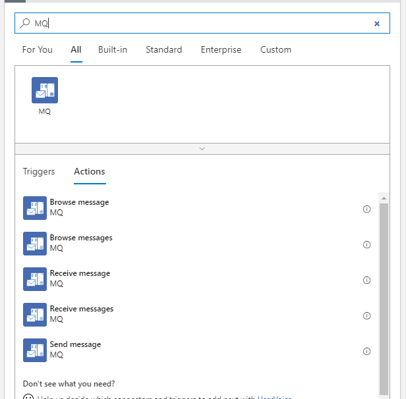
Task: Clear search with the X button
Action: 377,24
